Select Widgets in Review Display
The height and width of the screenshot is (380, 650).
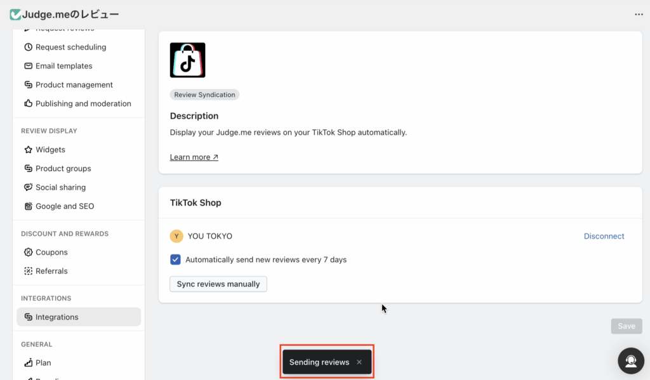(50, 150)
